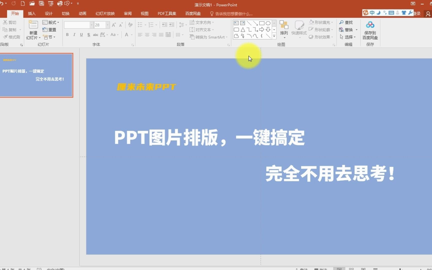
Task: Select slide 1 thumbnail in slide panel
Action: click(x=36, y=75)
